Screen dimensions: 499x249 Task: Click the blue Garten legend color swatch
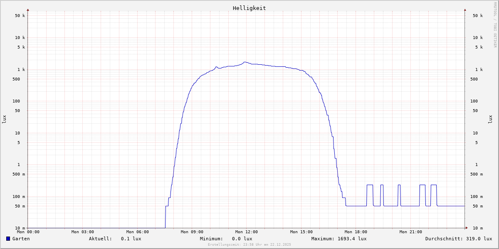(8, 239)
